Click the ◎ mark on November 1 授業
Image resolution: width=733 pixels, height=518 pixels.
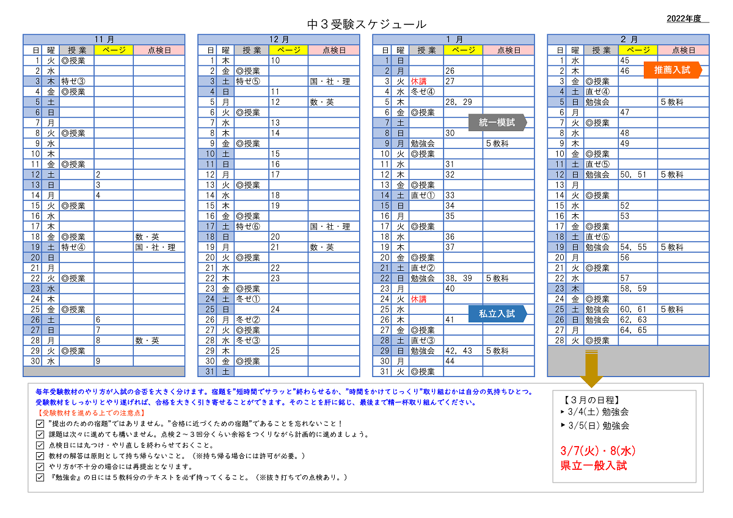pyautogui.click(x=65, y=60)
